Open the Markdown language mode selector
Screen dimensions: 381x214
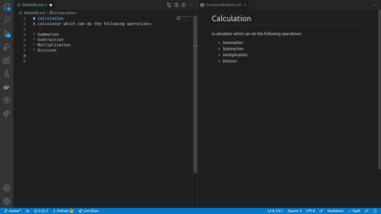point(335,211)
